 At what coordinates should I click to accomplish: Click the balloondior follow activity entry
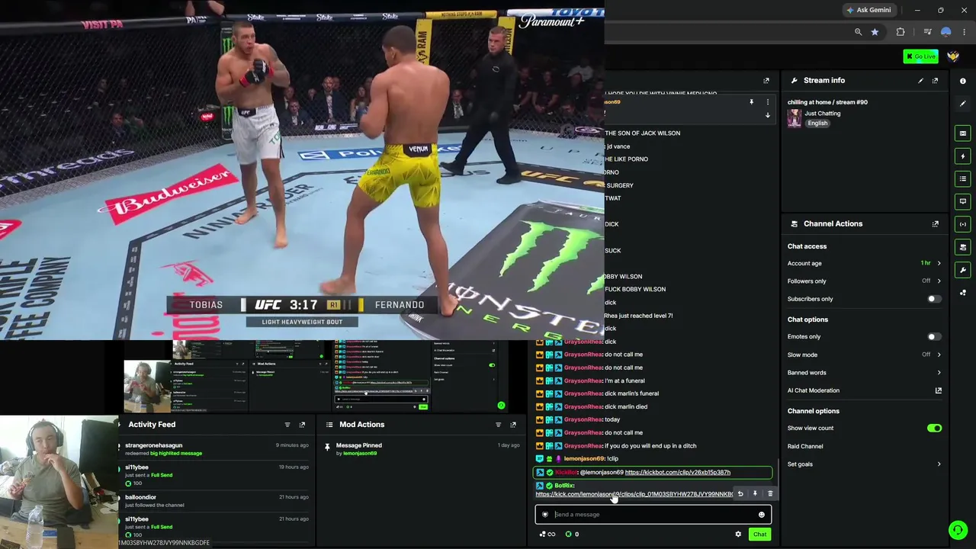(217, 501)
